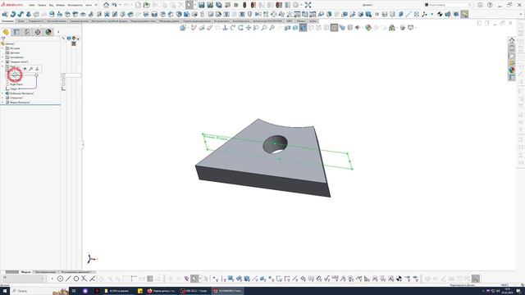The image size is (525, 295).
Task: Click the Edit Appearance color ball in the heads-up toolbar
Action: click(x=368, y=28)
